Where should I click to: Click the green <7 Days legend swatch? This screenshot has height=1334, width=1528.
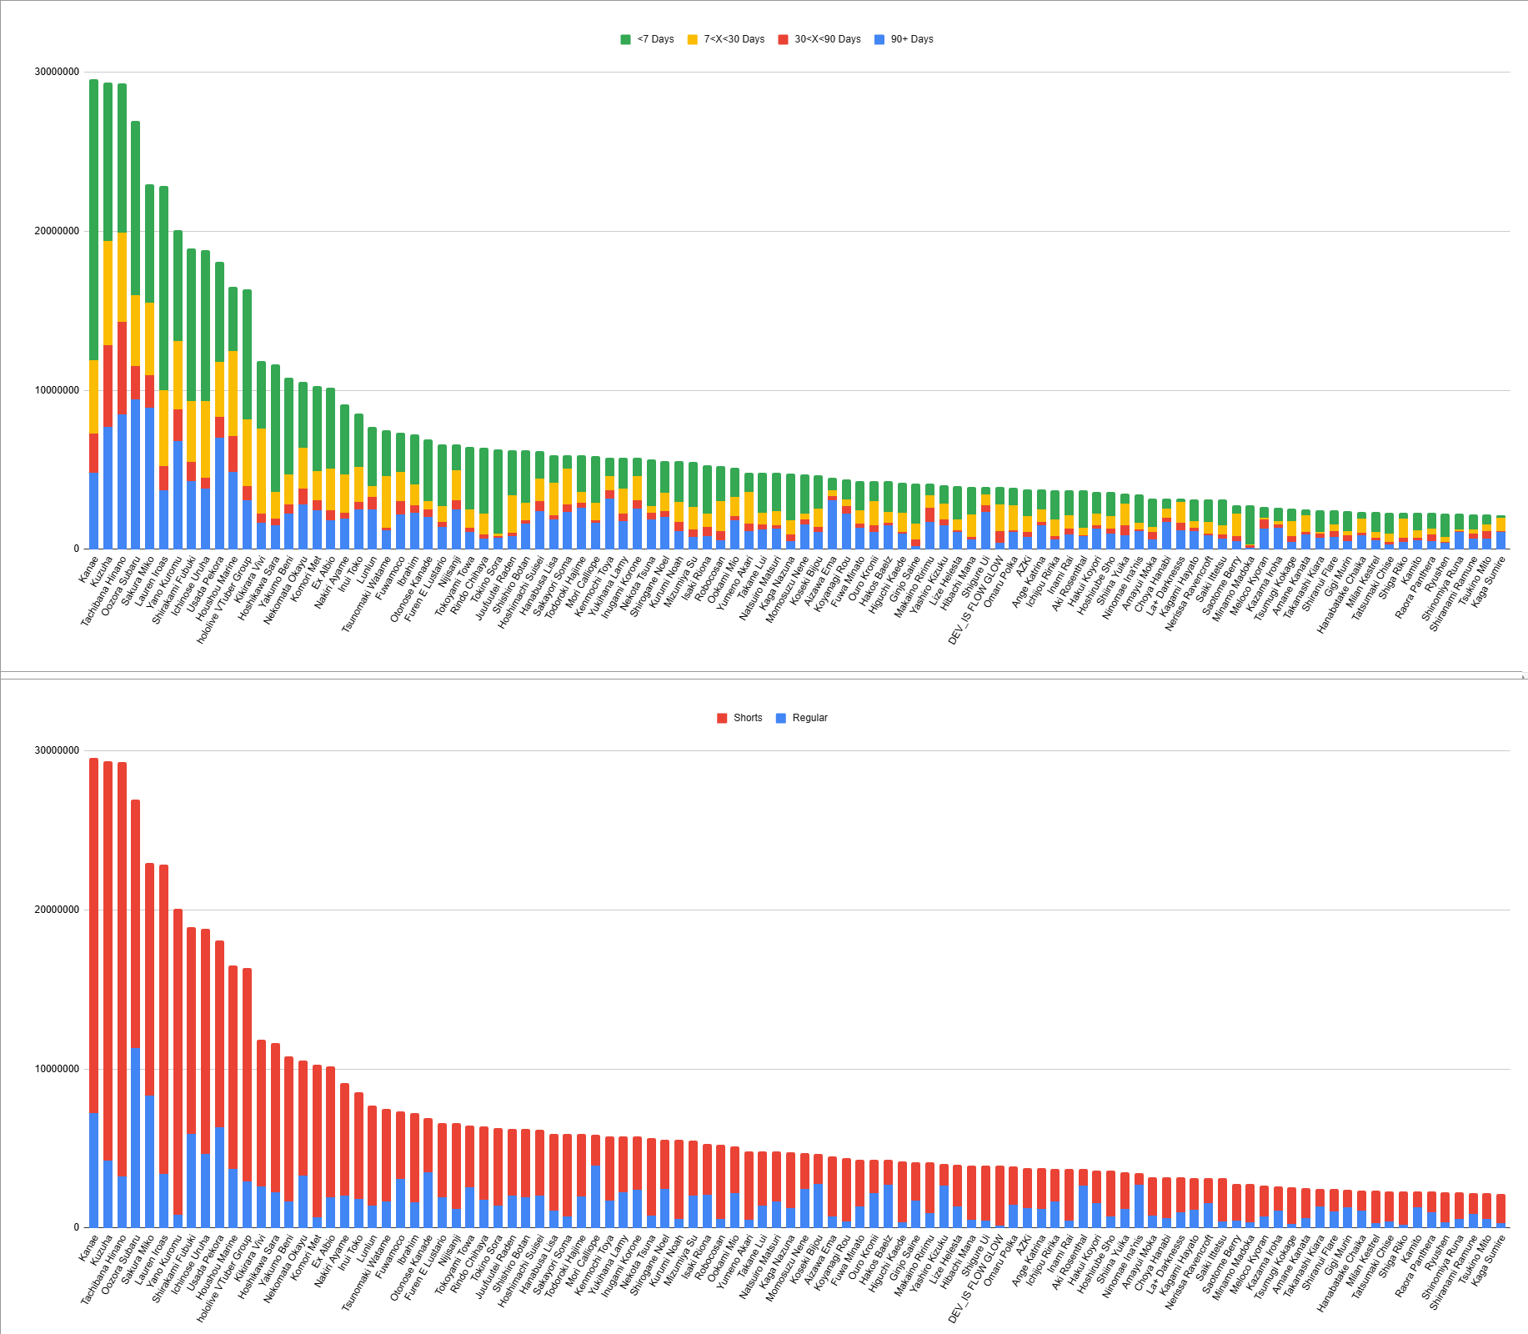point(625,39)
